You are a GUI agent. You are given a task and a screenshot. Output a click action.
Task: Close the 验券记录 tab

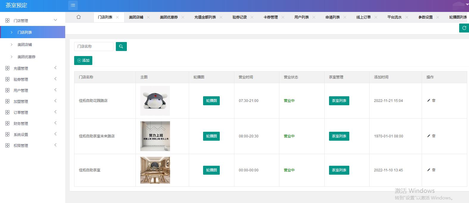tap(252, 17)
